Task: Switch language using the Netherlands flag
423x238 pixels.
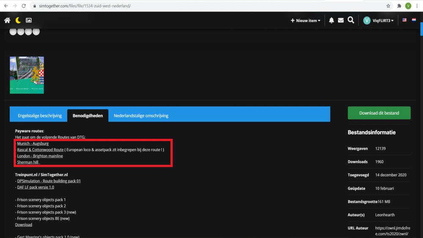Action: click(415, 20)
